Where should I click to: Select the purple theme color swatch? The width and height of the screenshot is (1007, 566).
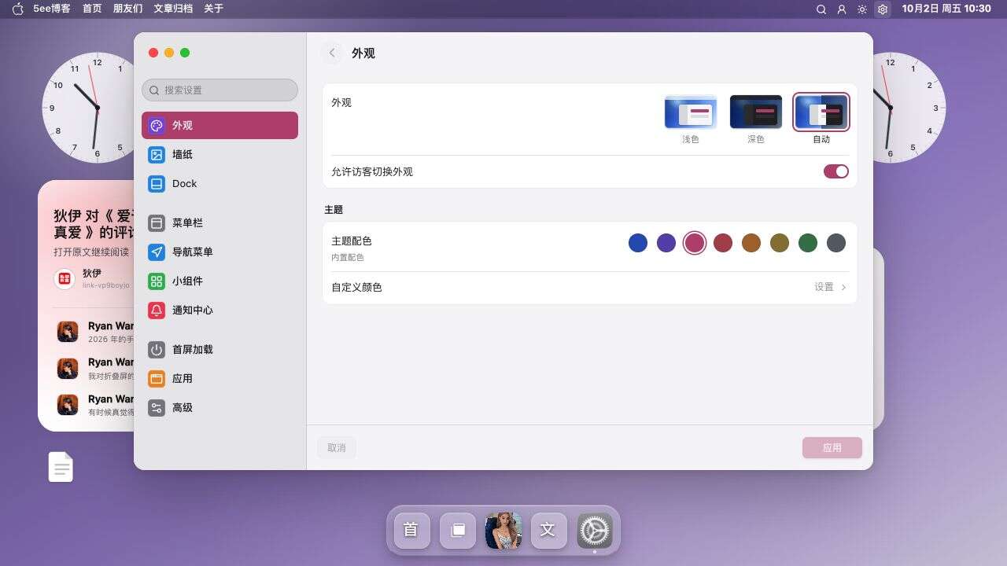(666, 243)
